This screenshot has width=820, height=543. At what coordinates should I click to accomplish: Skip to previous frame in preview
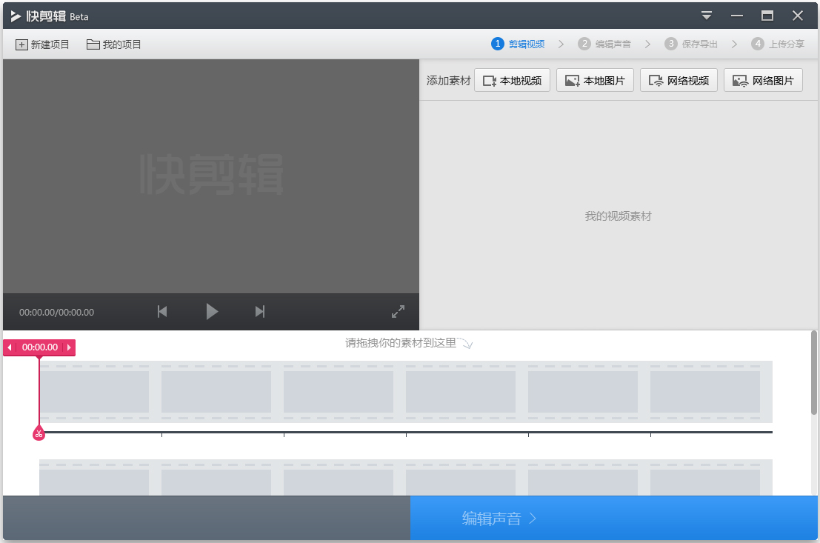coord(162,312)
